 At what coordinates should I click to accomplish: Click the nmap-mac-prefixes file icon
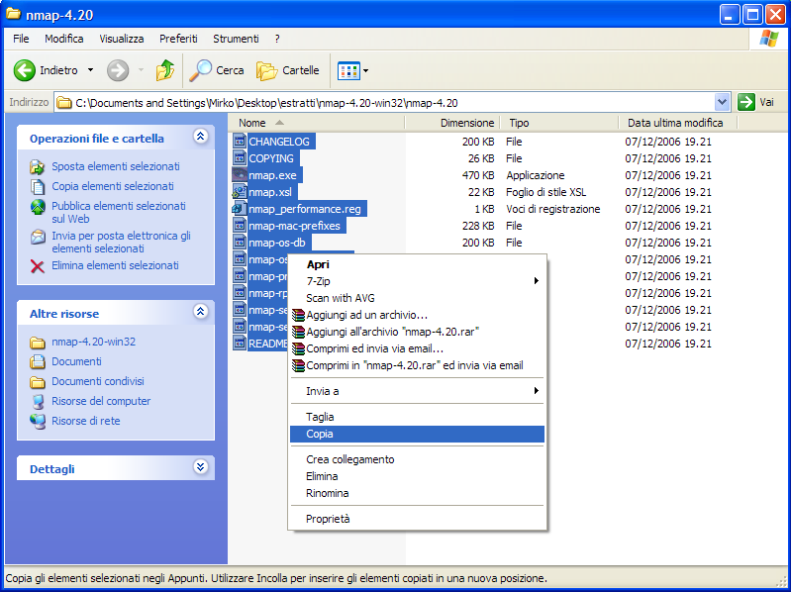pyautogui.click(x=240, y=226)
